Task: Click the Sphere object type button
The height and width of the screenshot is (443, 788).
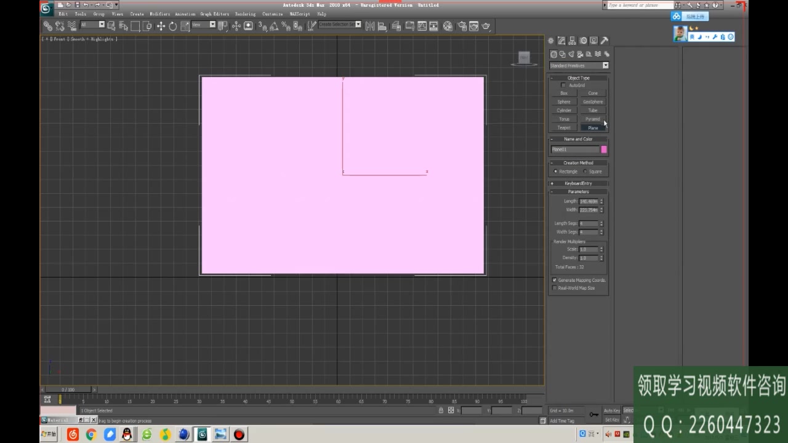Action: pyautogui.click(x=564, y=102)
